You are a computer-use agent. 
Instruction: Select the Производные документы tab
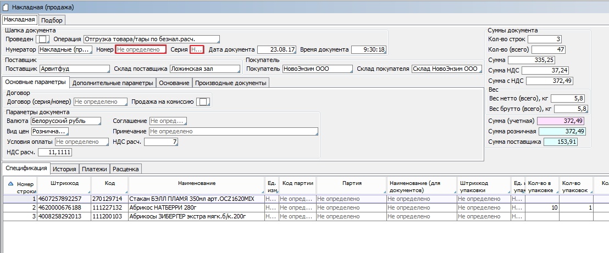[x=230, y=83]
